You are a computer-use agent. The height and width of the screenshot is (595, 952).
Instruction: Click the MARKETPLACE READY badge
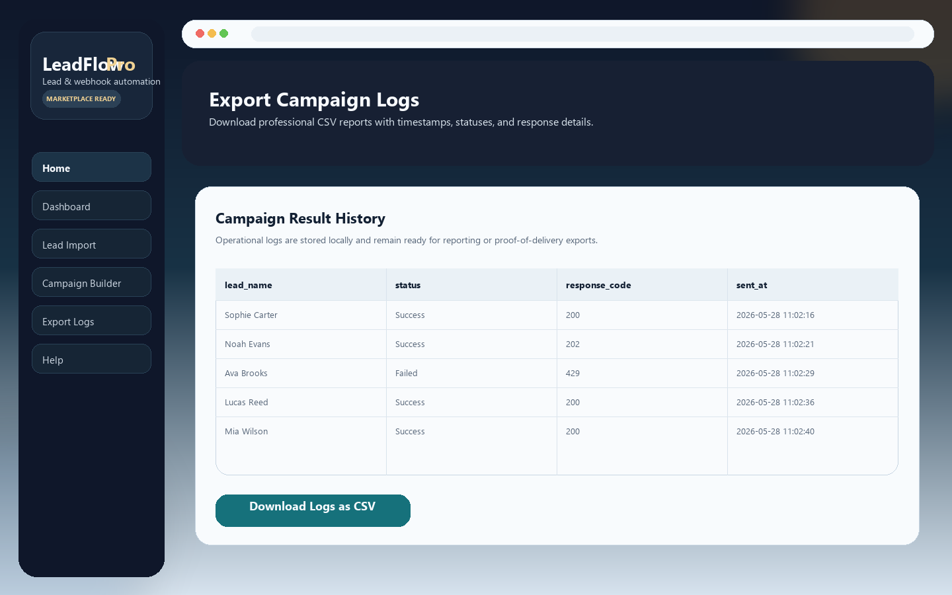81,99
